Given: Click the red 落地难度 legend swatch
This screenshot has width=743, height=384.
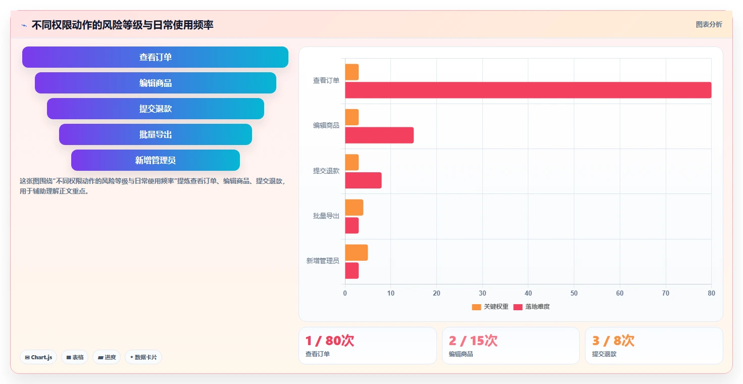Looking at the screenshot, I should (518, 307).
